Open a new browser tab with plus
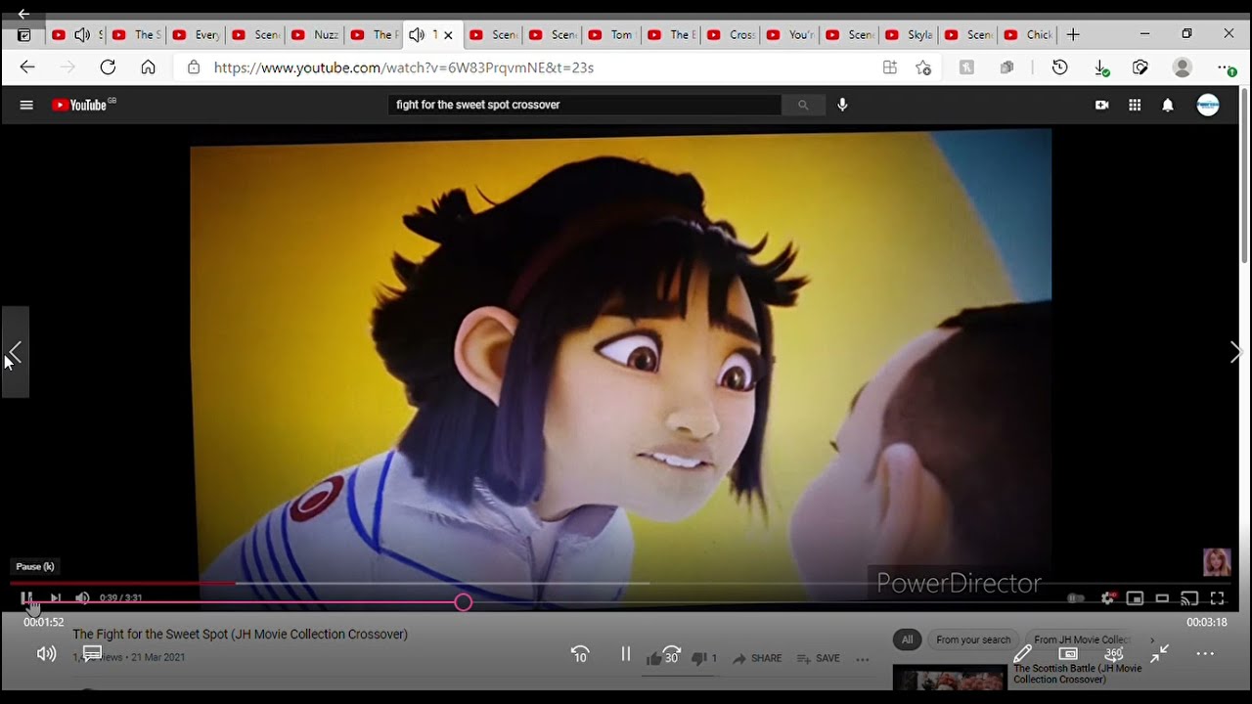 (1073, 34)
